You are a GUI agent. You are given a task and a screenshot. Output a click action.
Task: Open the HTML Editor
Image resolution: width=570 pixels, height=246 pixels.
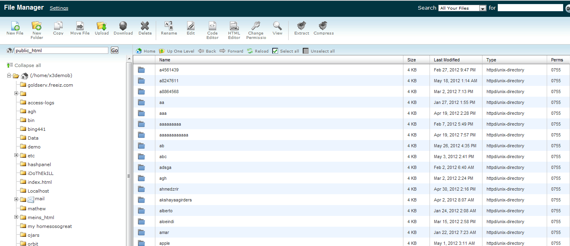[234, 27]
